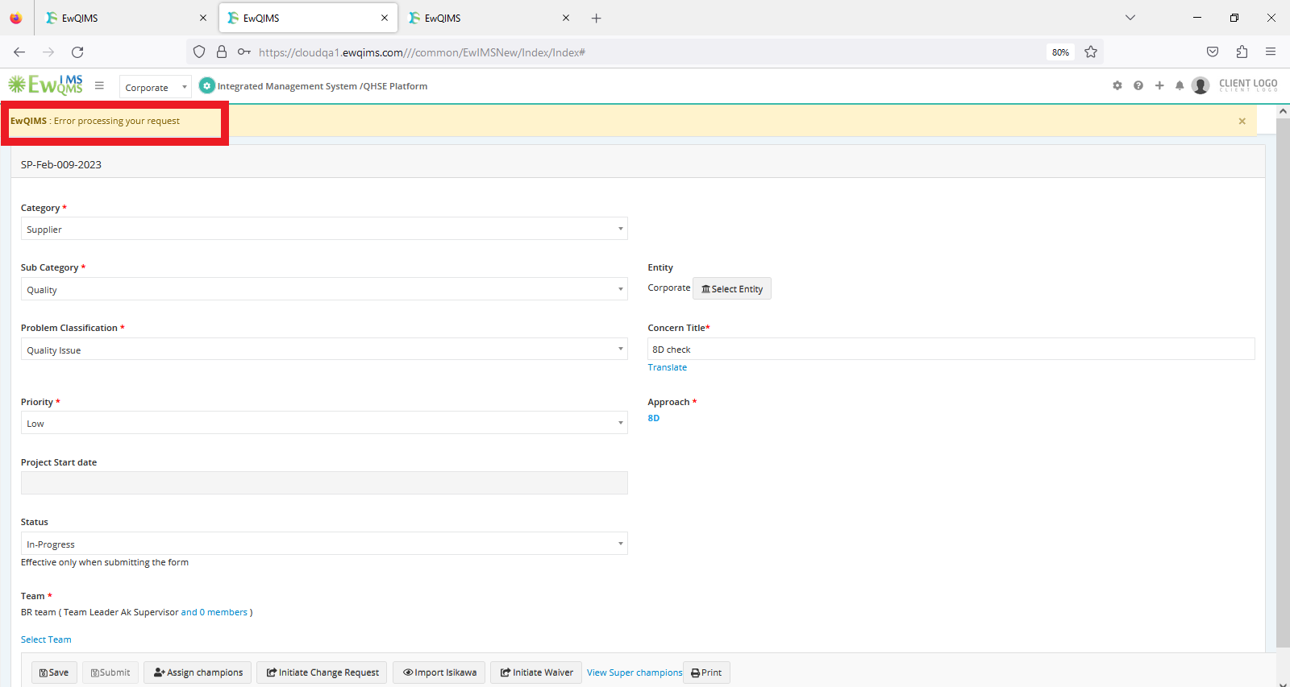Bookmark this page with the star icon
The height and width of the screenshot is (687, 1290).
pos(1091,52)
